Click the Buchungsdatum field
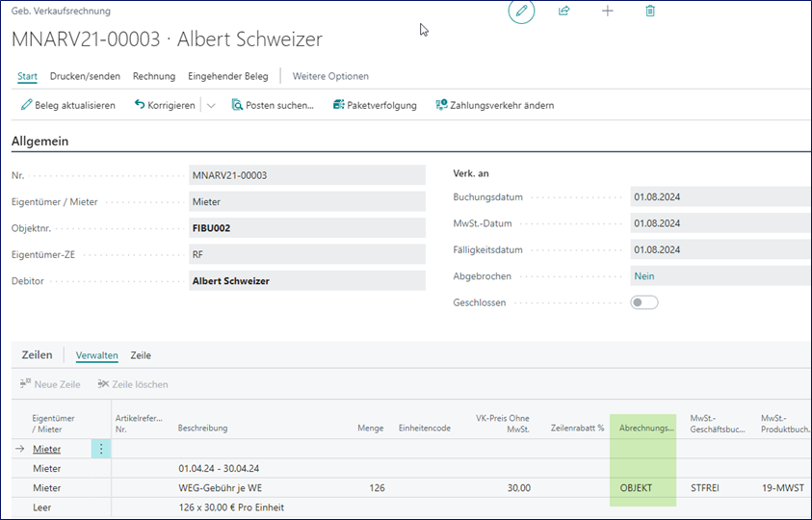 click(718, 197)
